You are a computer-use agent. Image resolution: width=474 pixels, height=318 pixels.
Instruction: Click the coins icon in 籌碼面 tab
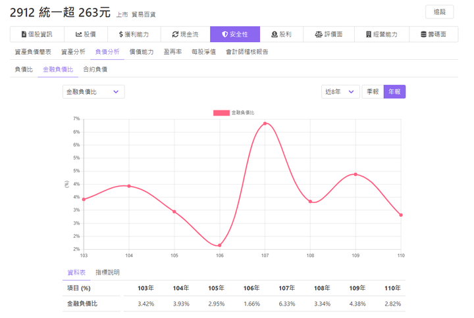pos(423,34)
